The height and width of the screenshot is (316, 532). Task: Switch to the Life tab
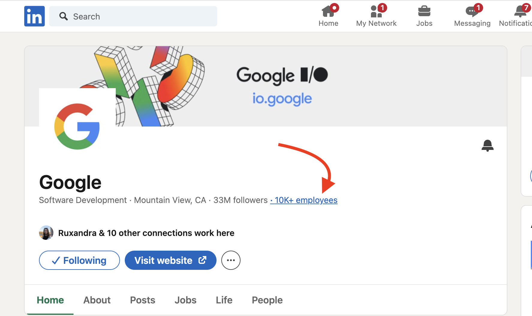tap(224, 300)
